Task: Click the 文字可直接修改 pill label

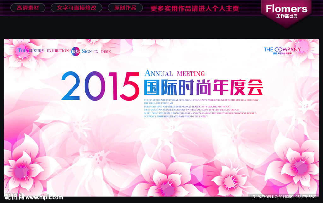Action: 76,8
